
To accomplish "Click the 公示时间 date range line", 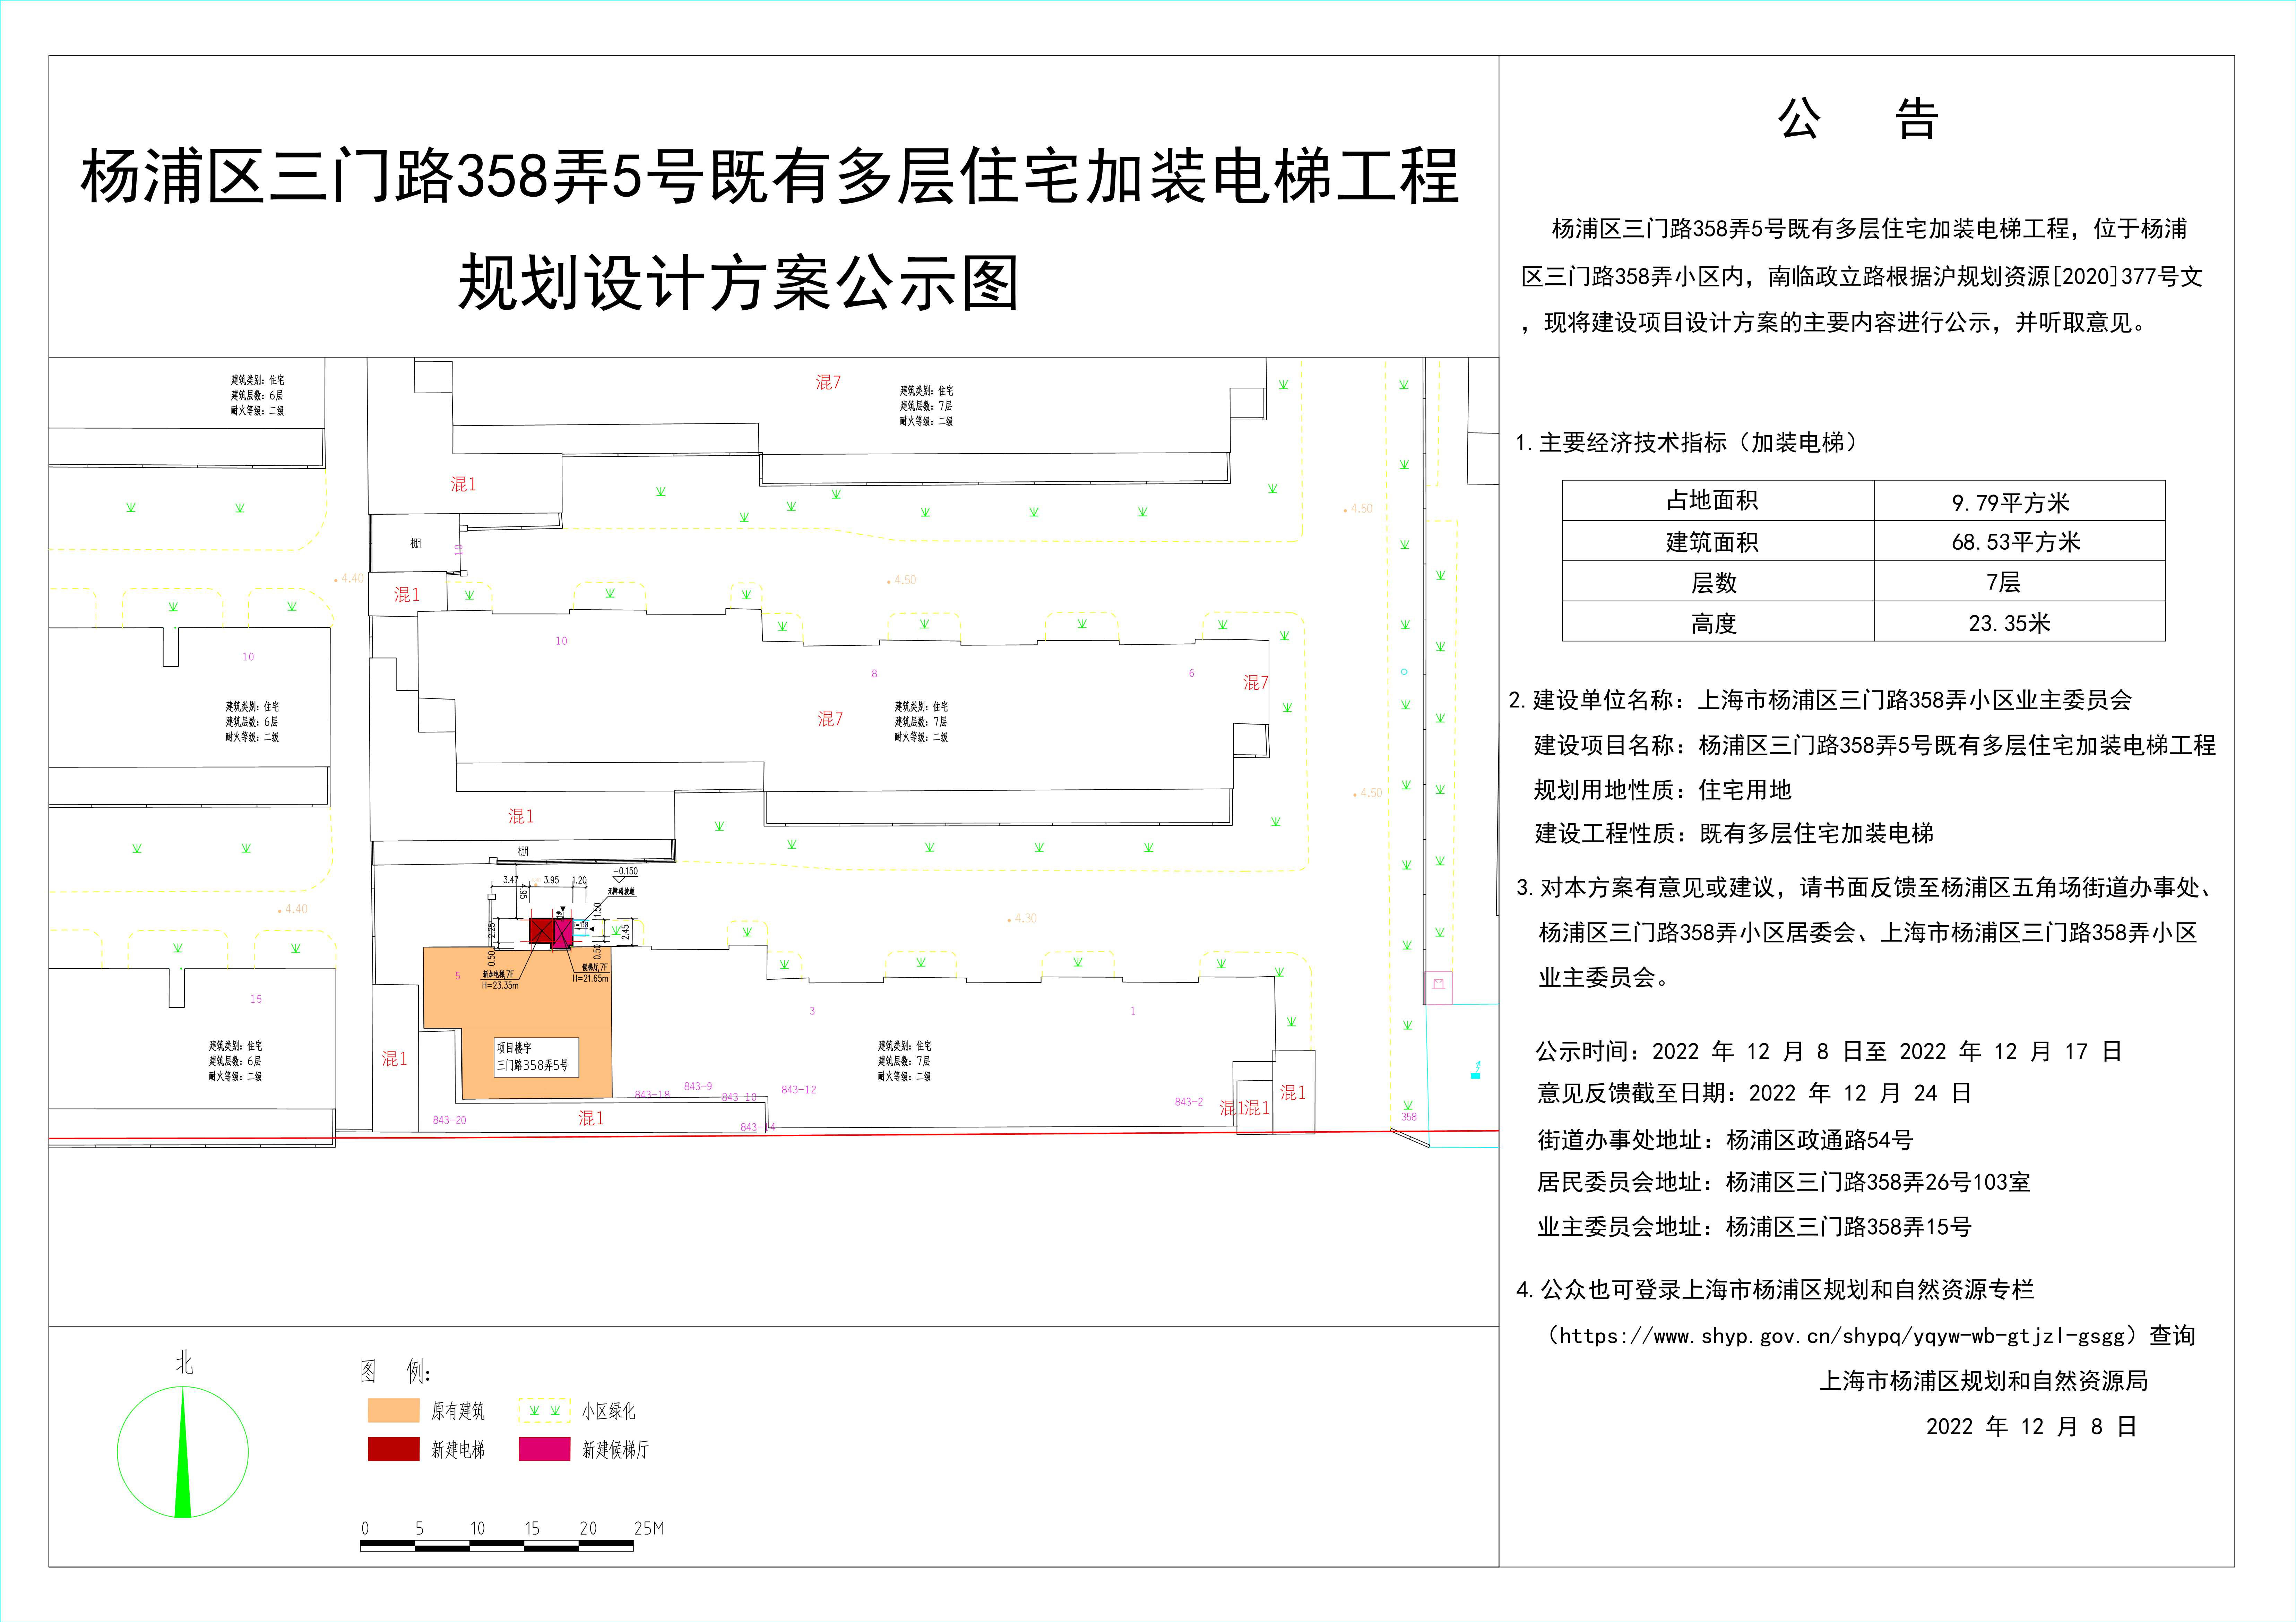I will click(1829, 1051).
